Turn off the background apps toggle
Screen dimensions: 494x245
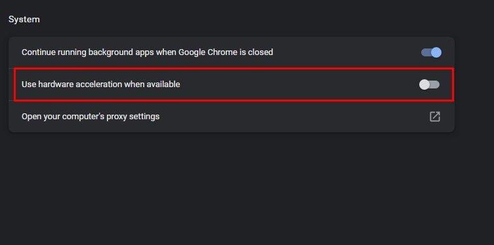pyautogui.click(x=431, y=52)
